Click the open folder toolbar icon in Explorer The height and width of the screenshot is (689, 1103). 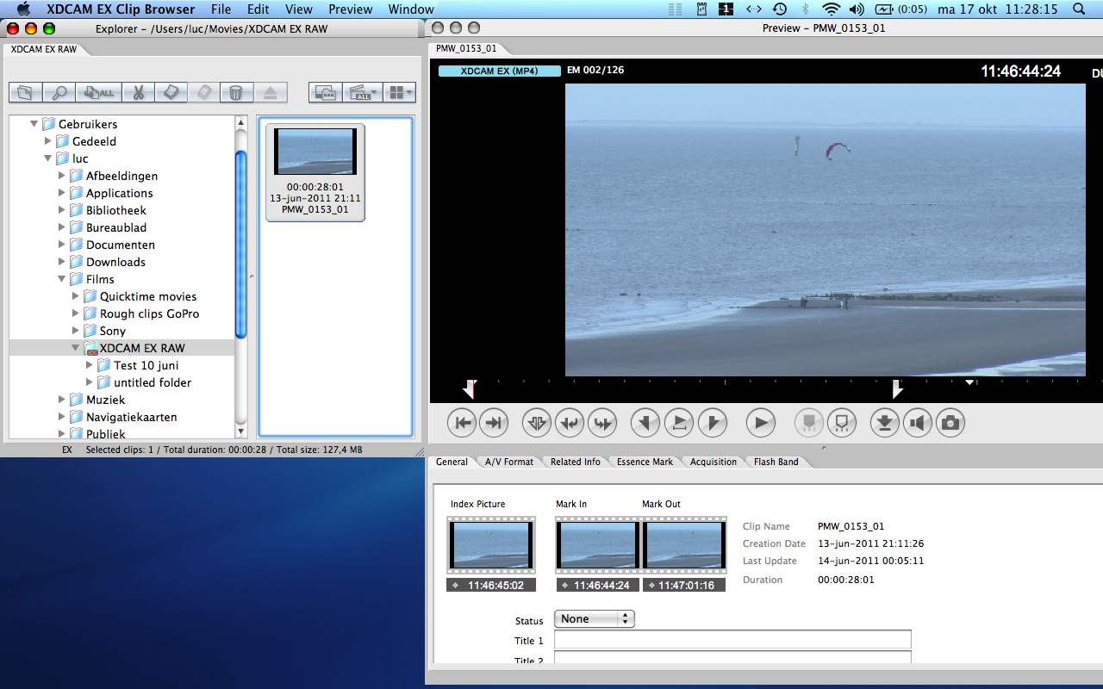[x=27, y=92]
